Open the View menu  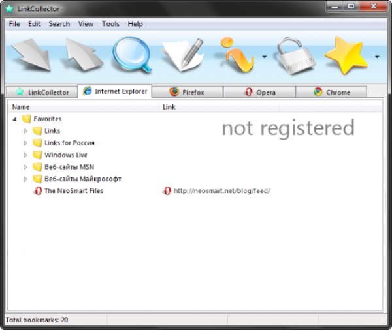pos(86,24)
